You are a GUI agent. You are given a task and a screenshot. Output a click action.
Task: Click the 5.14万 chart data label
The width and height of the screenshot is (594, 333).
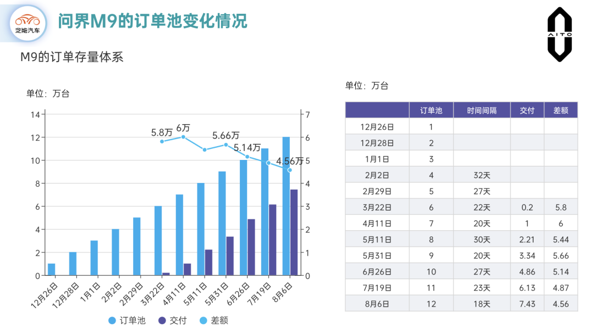pyautogui.click(x=247, y=148)
